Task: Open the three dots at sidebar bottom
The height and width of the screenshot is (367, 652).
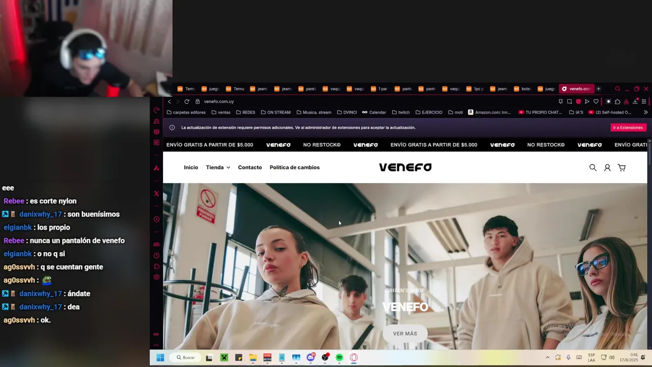Action: (x=156, y=345)
